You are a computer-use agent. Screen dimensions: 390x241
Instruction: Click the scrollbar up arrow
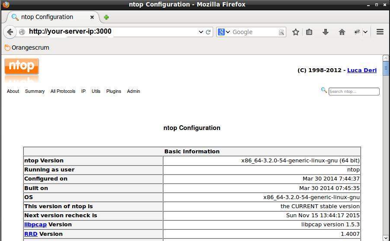[386, 58]
